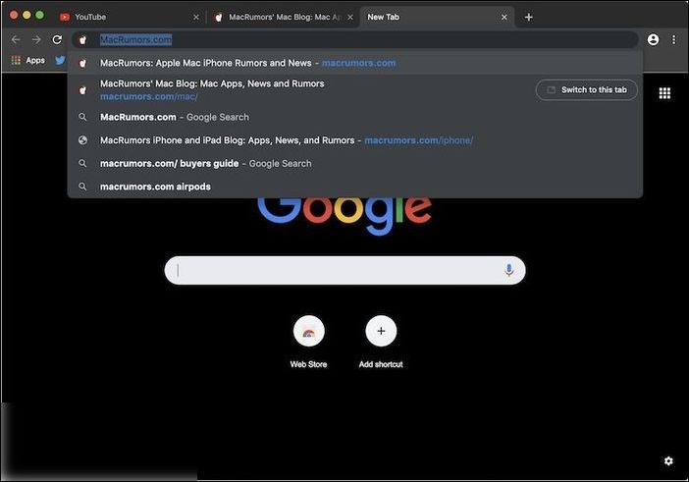
Task: Open the Web Store shortcut
Action: coord(308,332)
